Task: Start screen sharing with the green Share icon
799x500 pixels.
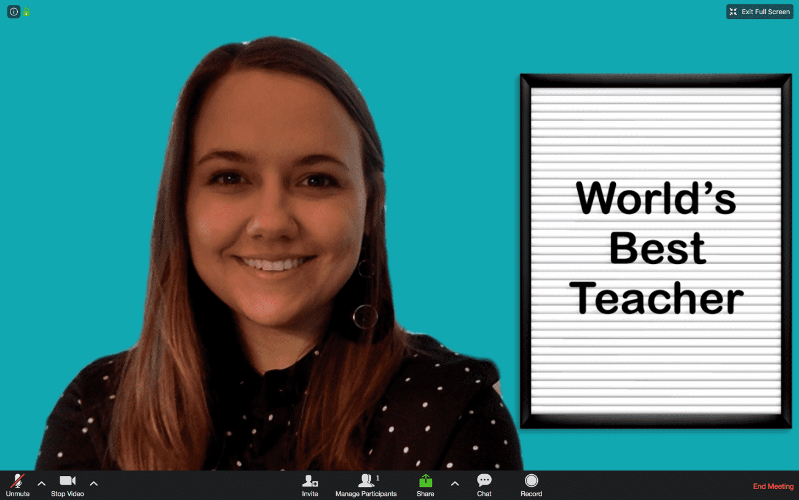Action: pos(425,480)
